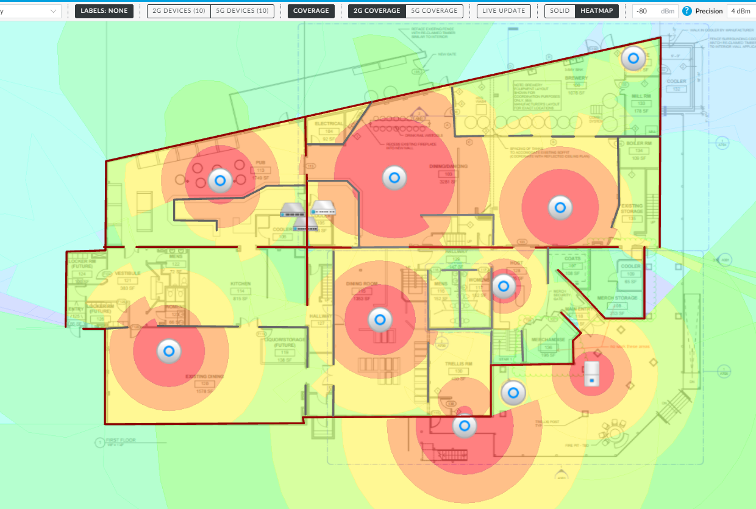This screenshot has width=756, height=509.
Task: Click the access point in the Dining Room
Action: coord(380,319)
